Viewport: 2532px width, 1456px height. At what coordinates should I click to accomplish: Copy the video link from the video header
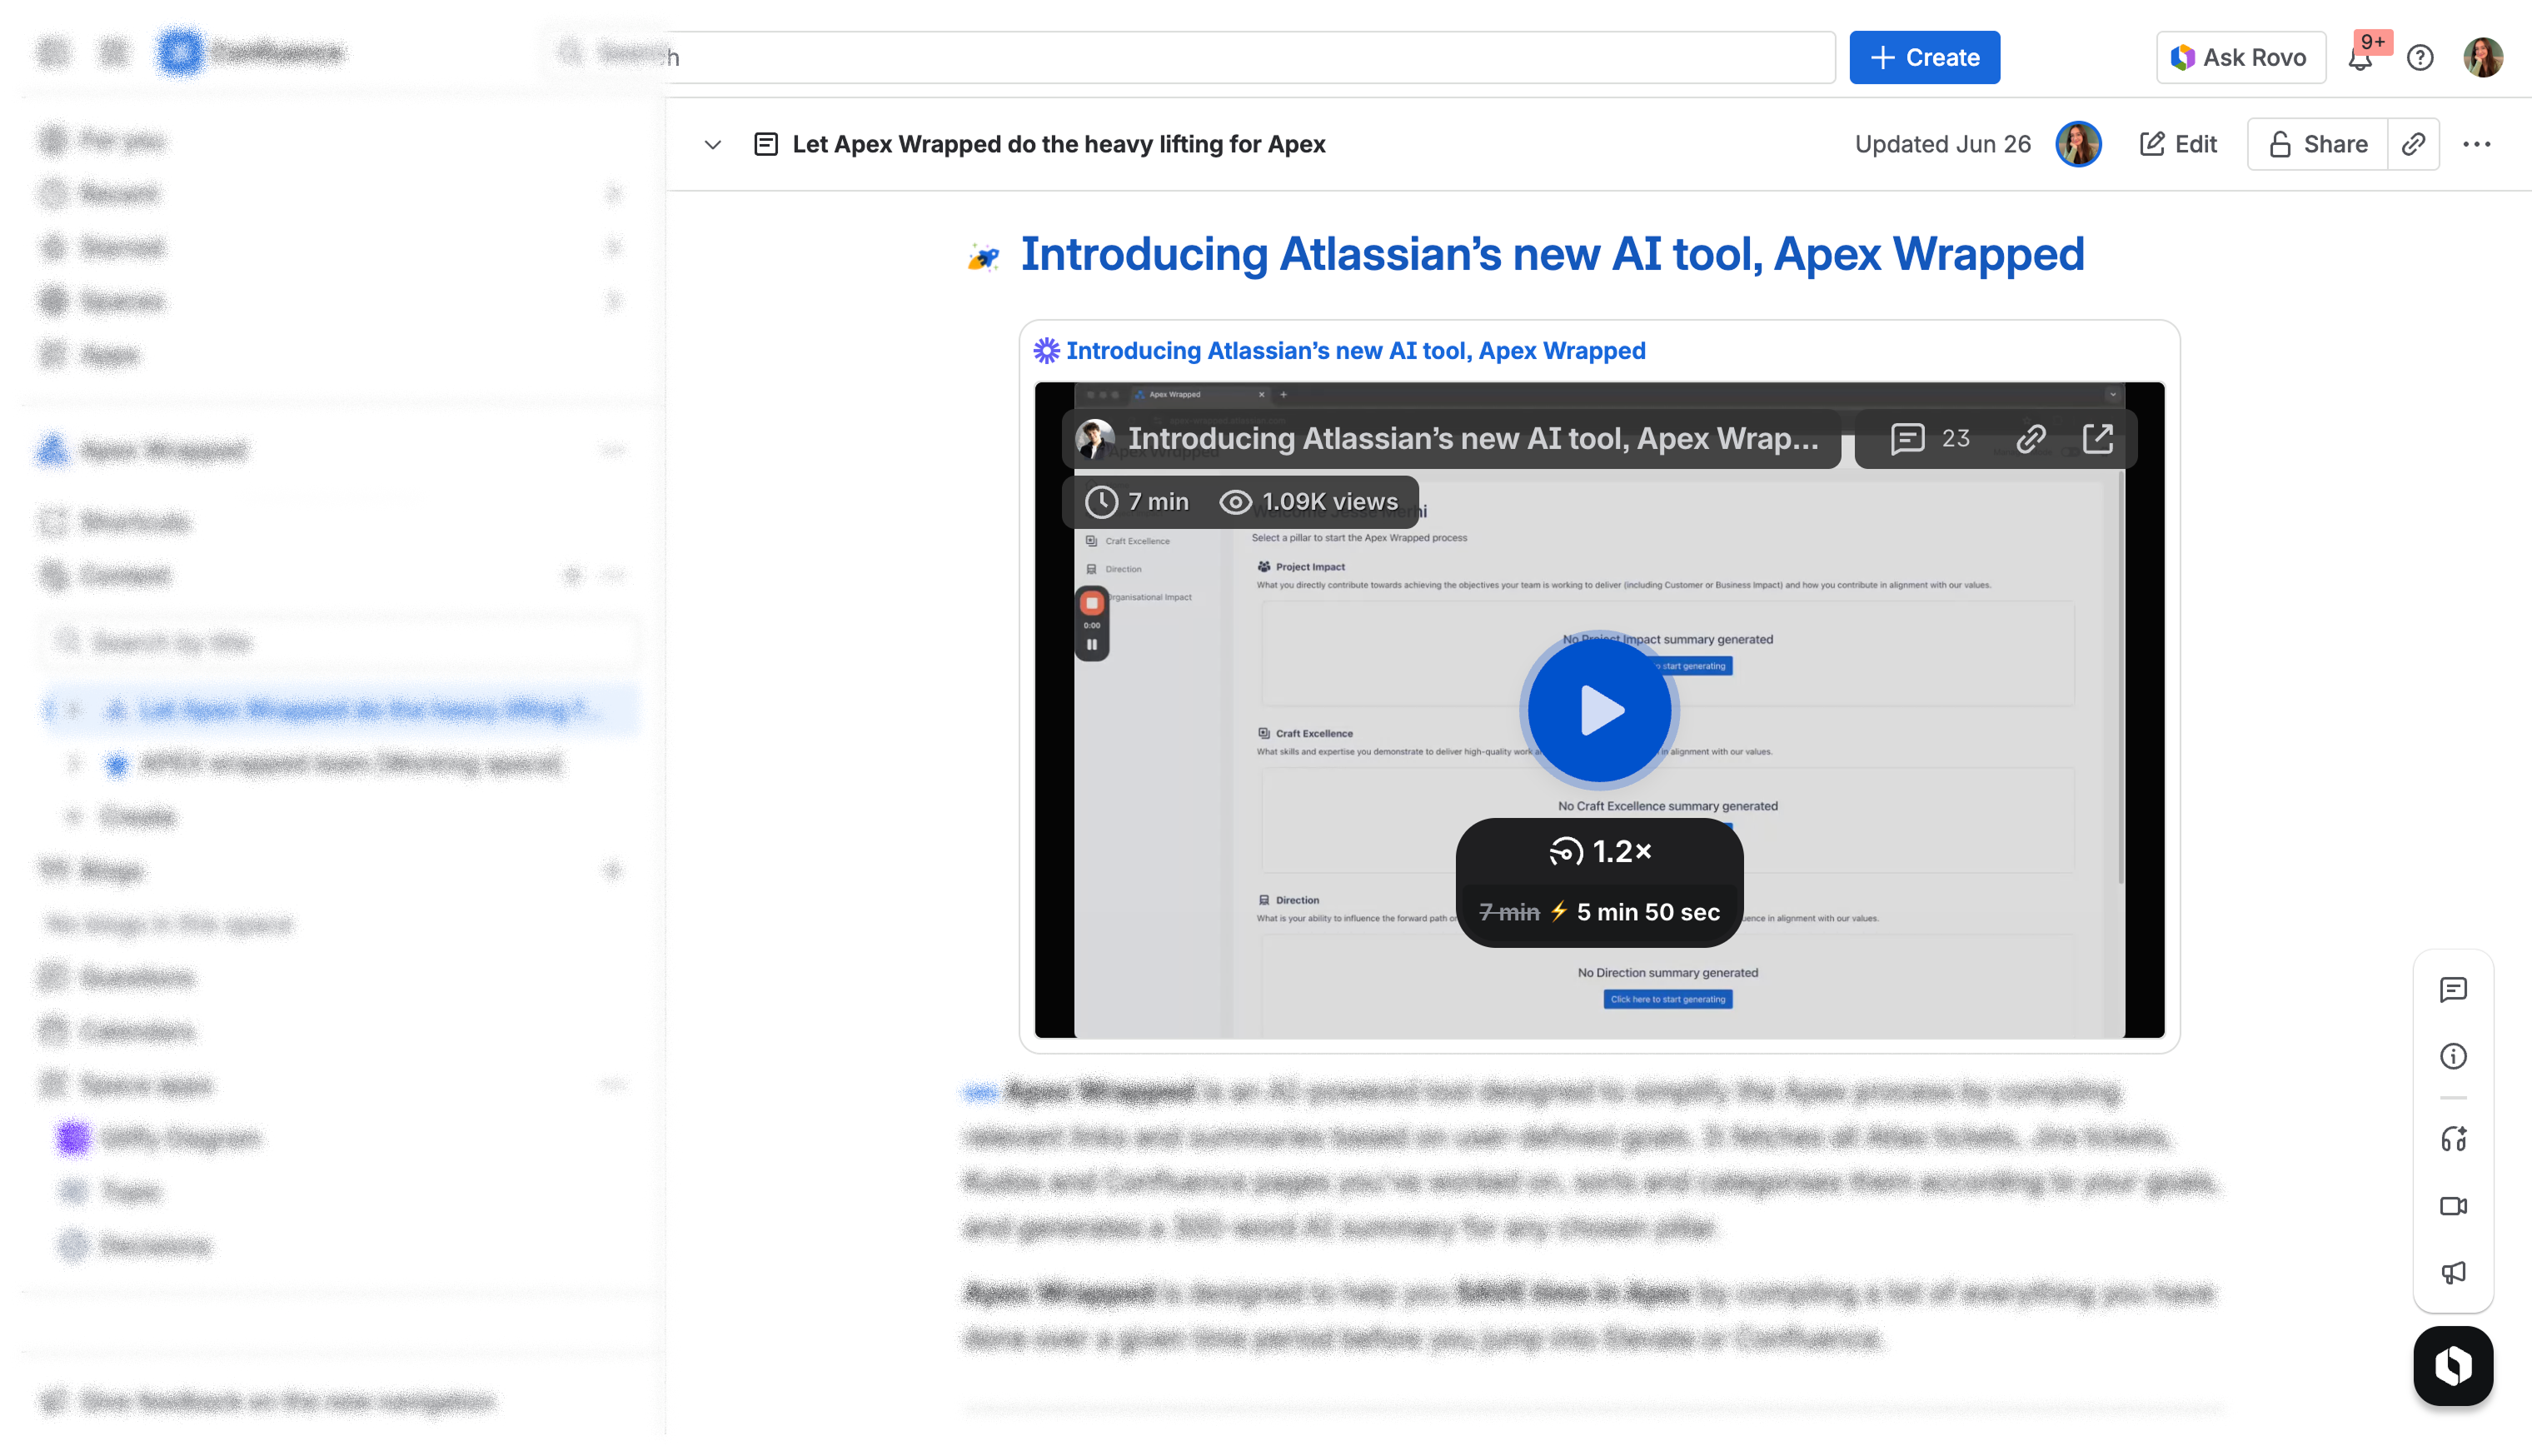tap(2031, 438)
